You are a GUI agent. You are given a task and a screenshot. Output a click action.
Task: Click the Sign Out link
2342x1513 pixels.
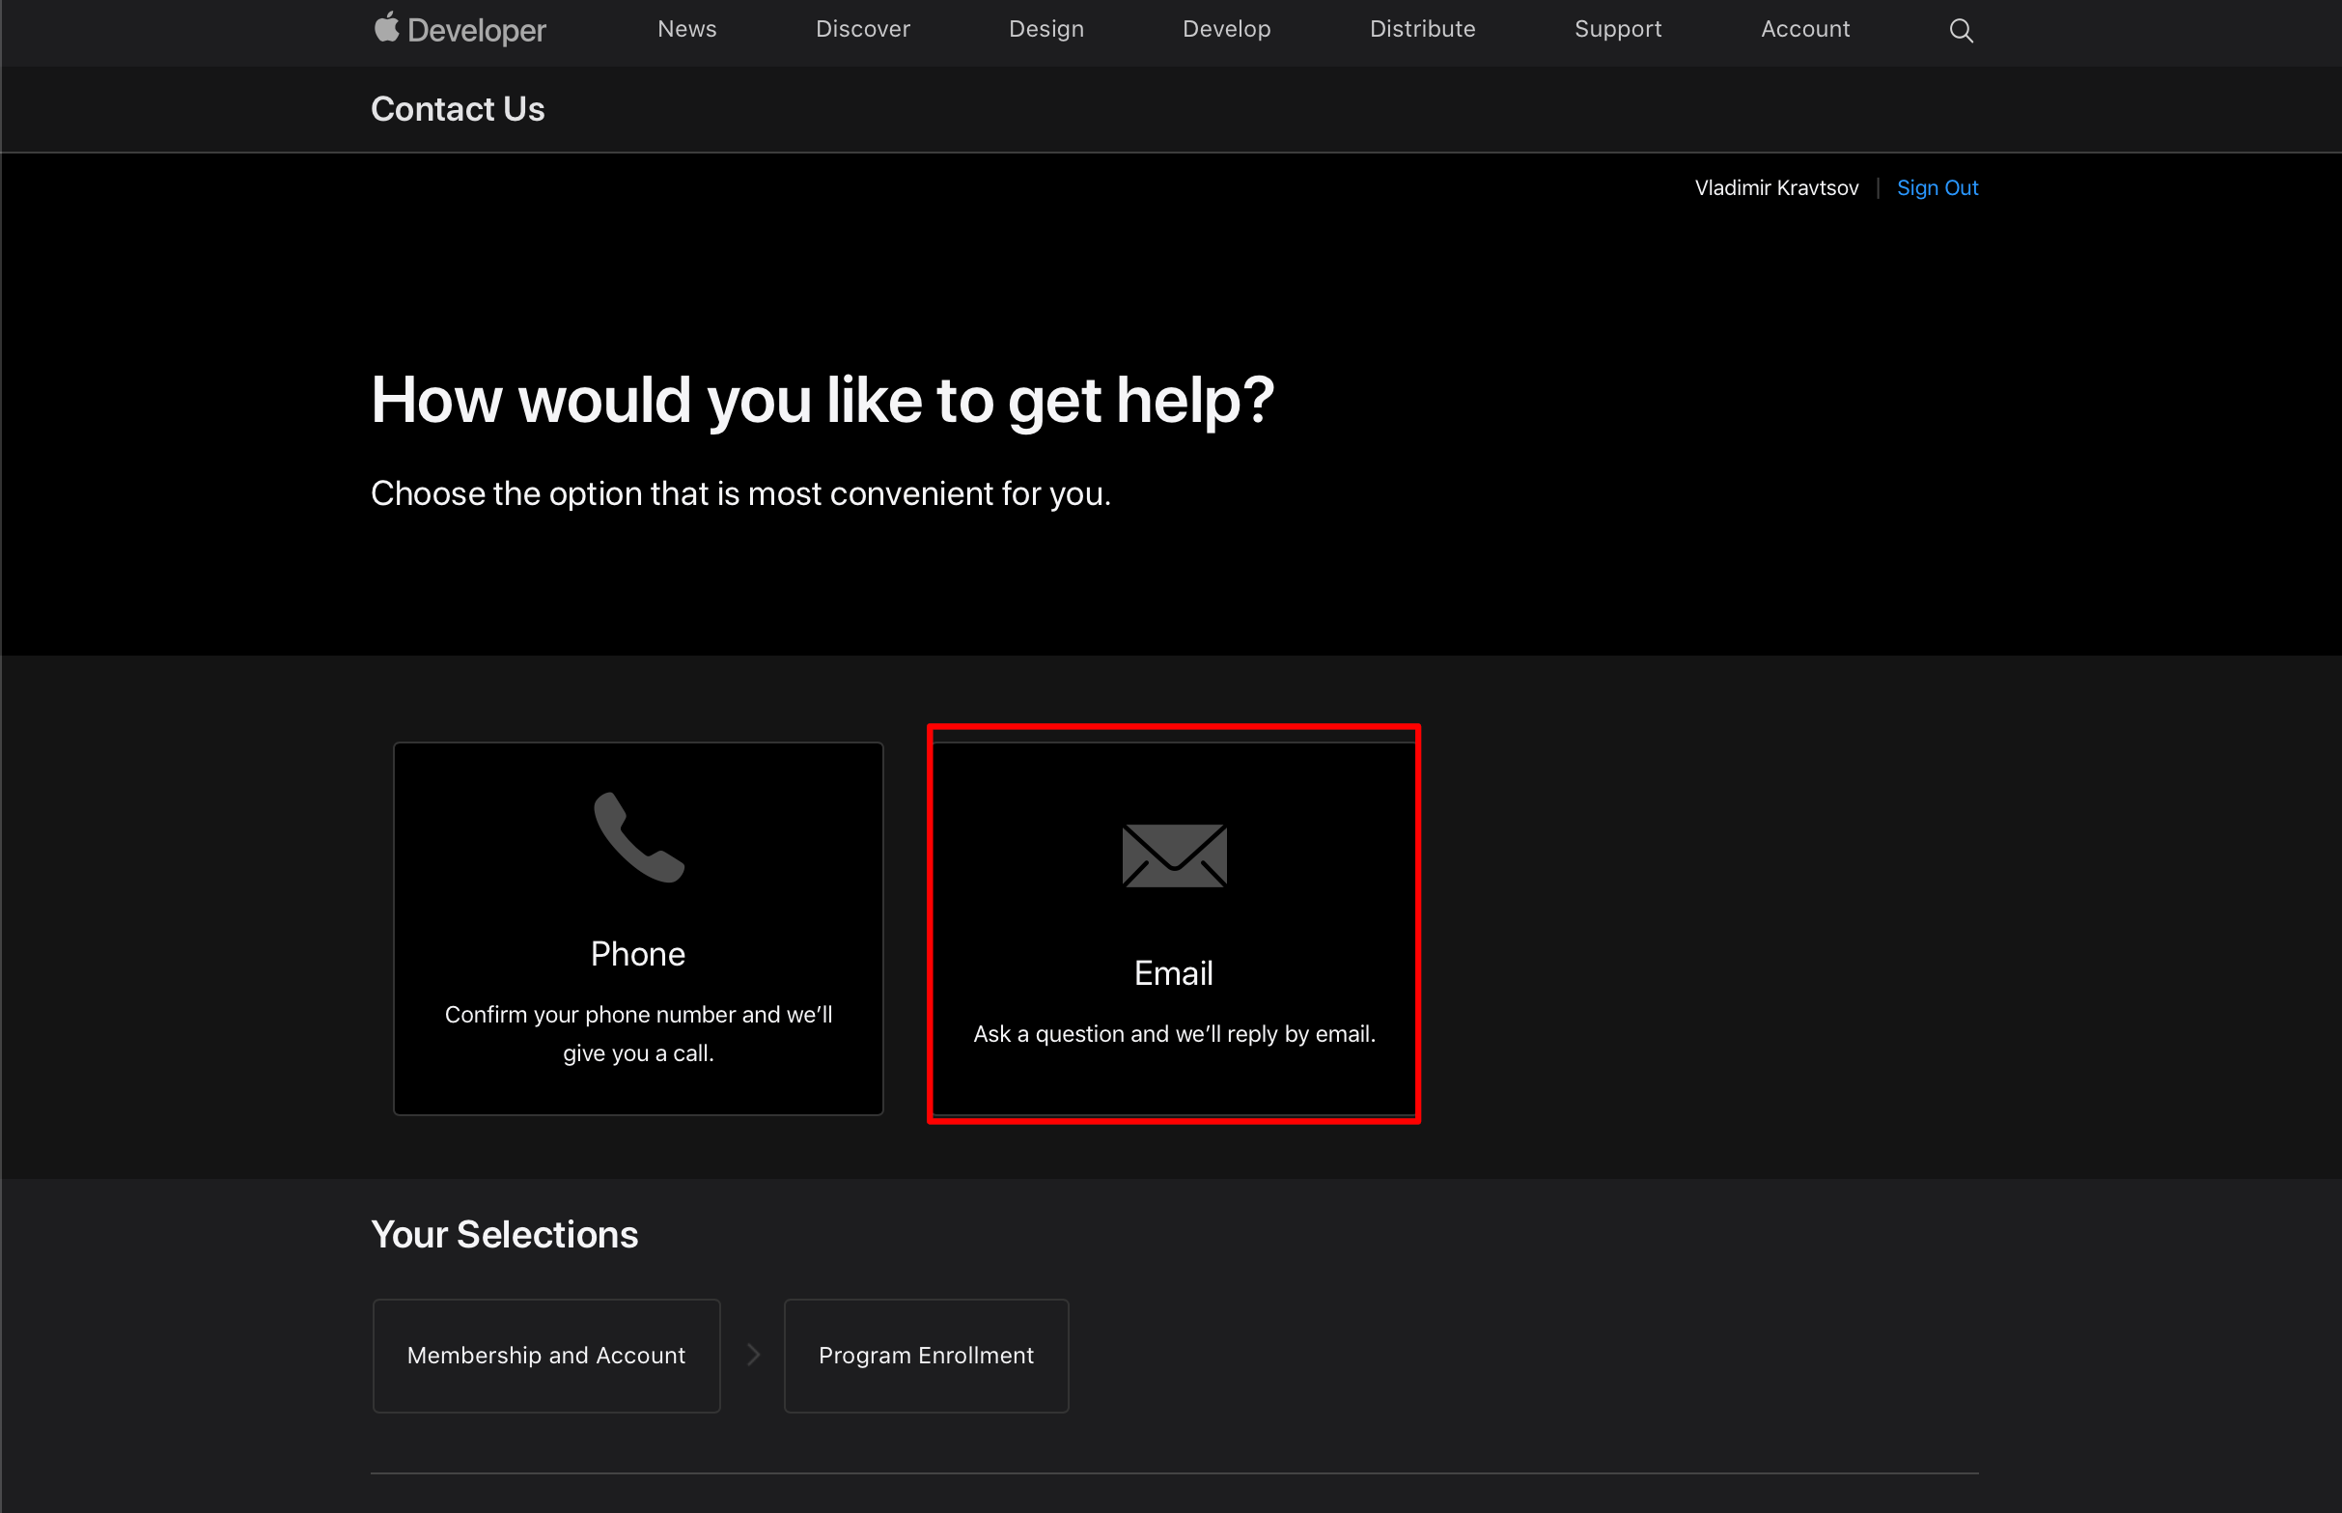click(1938, 187)
